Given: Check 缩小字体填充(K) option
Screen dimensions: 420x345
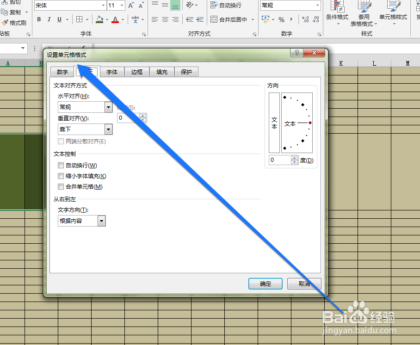Looking at the screenshot, I should coord(61,176).
